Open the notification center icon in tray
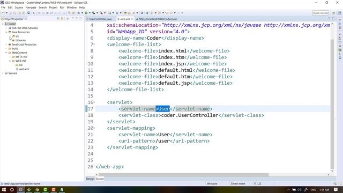 [336, 190]
